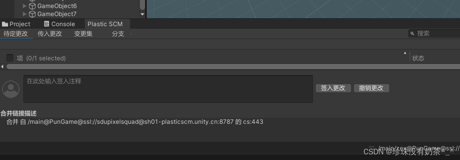Screen dimensions: 460x160
Task: Click the Console tab's log icon
Action: (46, 24)
